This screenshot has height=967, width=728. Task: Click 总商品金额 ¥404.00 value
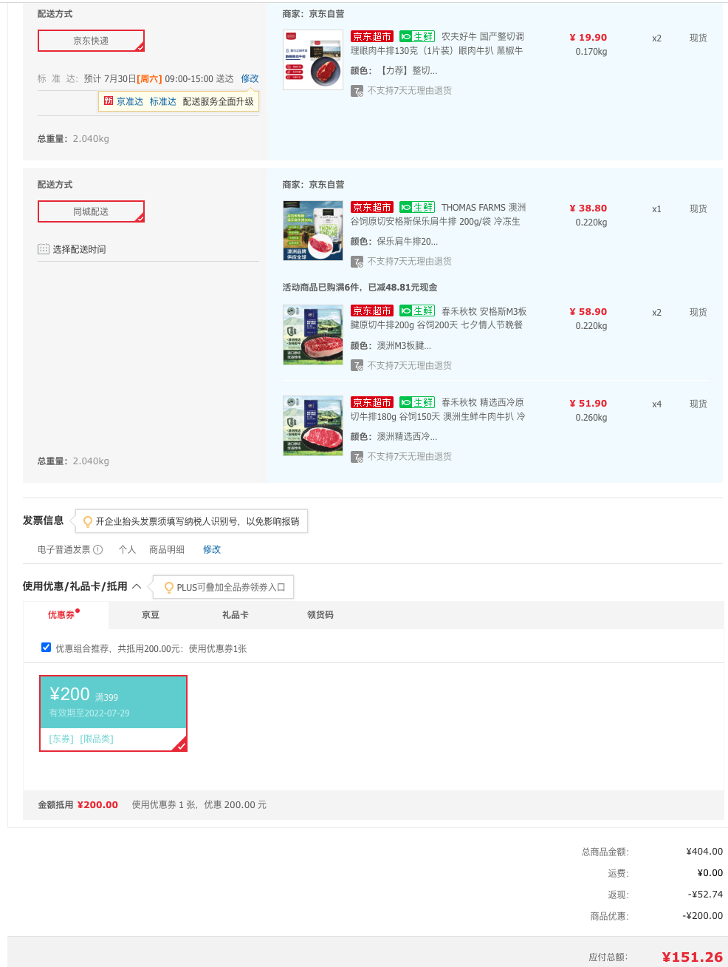tap(704, 851)
